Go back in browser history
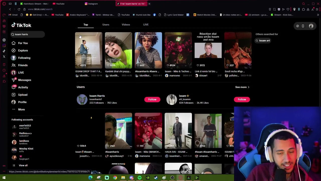This screenshot has height=181, width=321. click(x=10, y=9)
